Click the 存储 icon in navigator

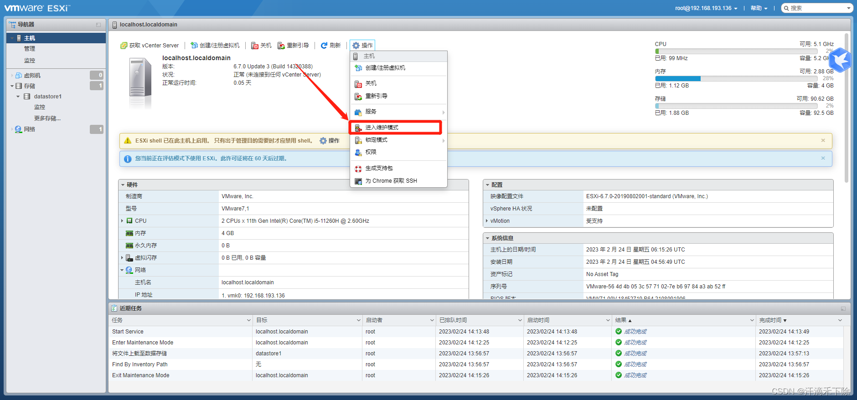[x=19, y=86]
